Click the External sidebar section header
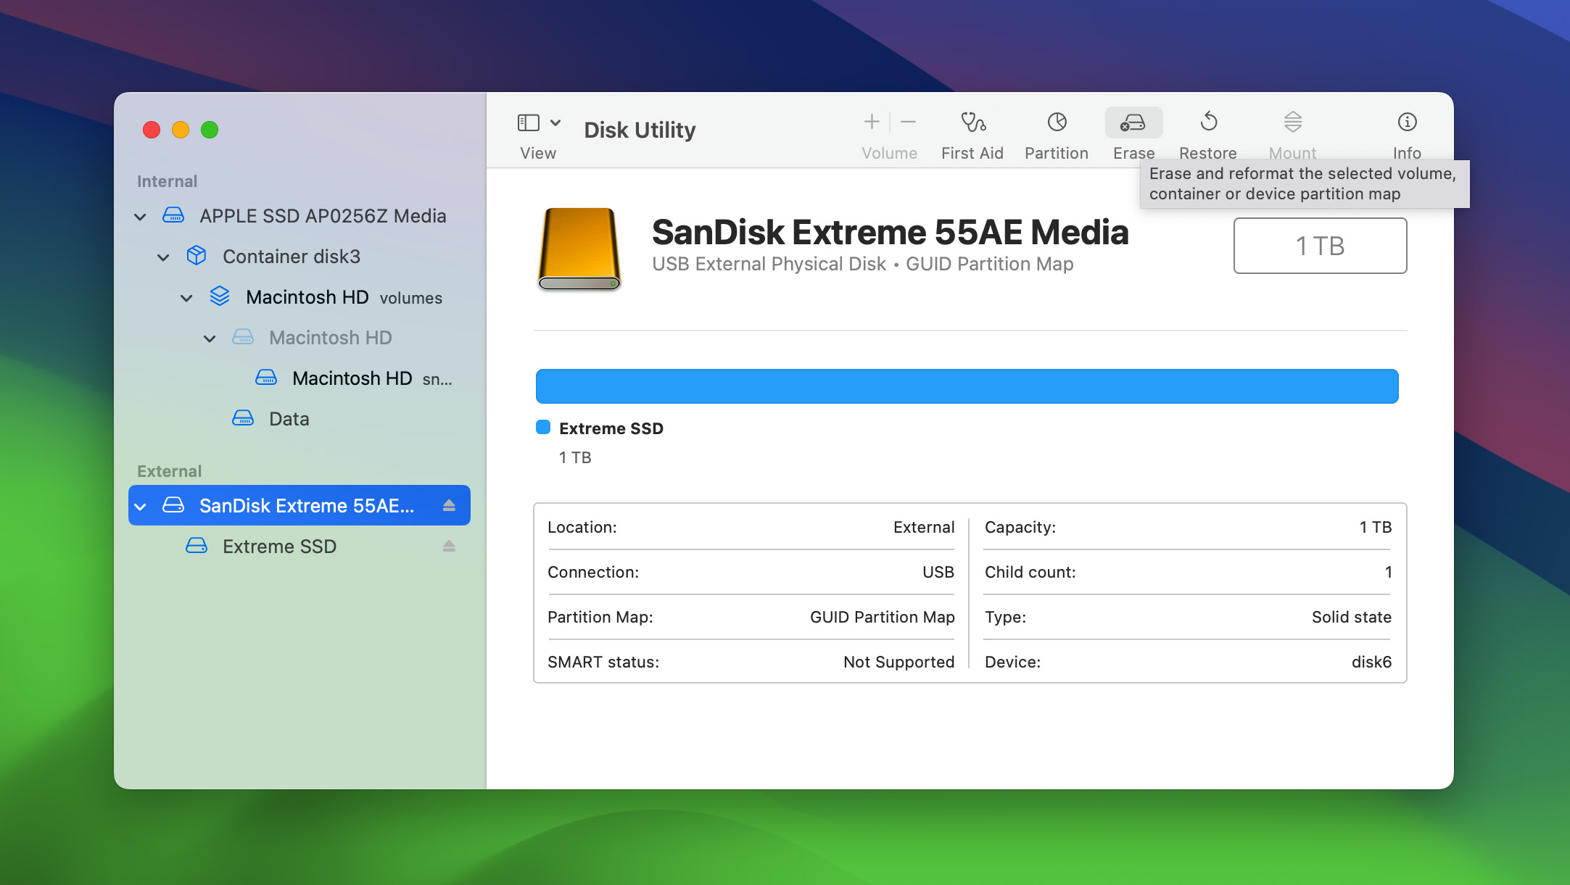 tap(169, 471)
